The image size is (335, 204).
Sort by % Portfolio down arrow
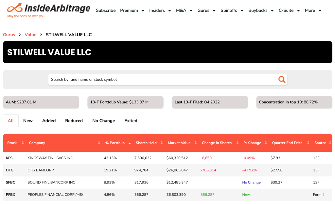tap(130, 144)
